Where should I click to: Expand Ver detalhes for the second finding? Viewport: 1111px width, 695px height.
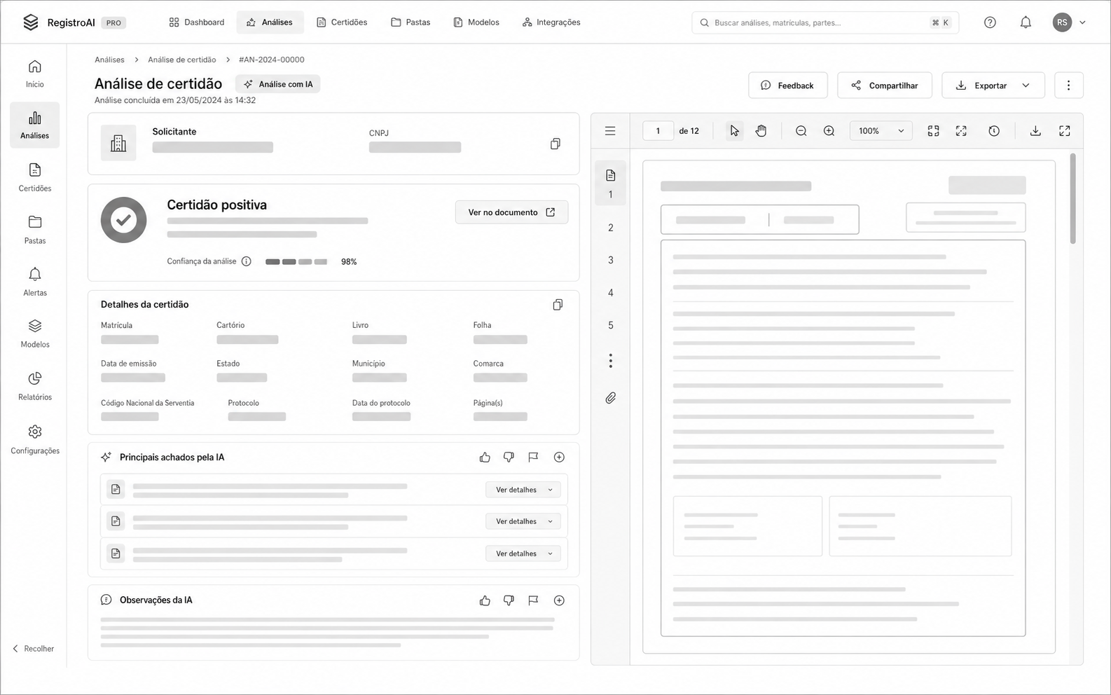click(x=523, y=521)
